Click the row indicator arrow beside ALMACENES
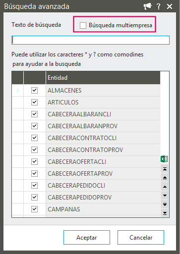The width and height of the screenshot is (180, 254). (18, 91)
